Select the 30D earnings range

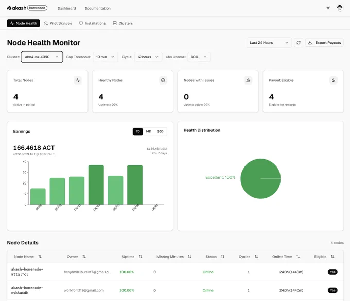(x=160, y=131)
